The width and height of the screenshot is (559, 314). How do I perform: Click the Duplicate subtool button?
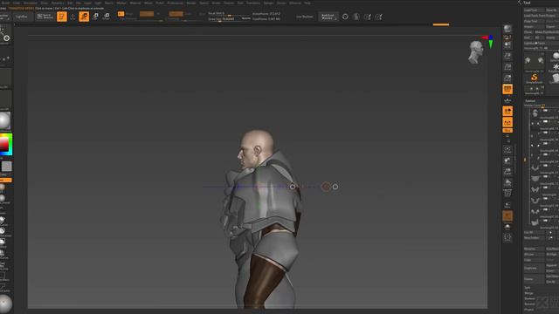(534, 268)
